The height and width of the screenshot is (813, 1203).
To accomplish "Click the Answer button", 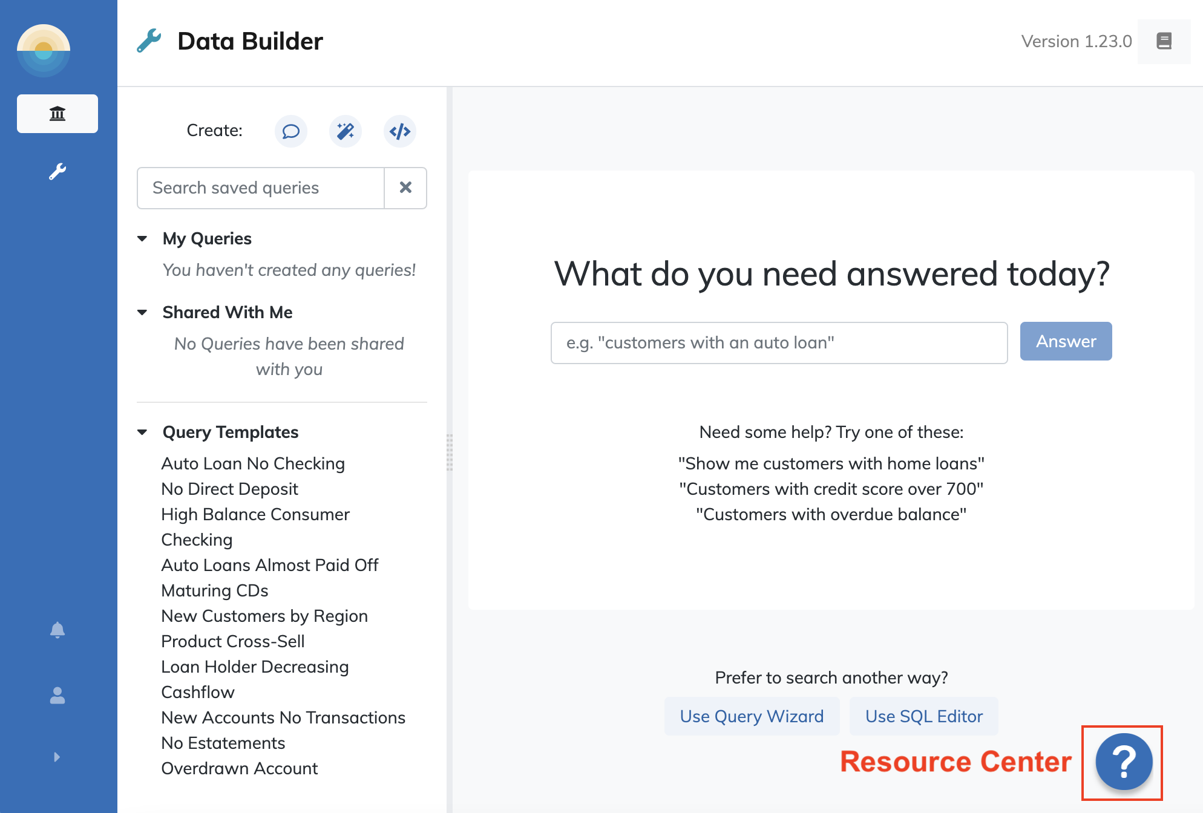I will pyautogui.click(x=1066, y=341).
